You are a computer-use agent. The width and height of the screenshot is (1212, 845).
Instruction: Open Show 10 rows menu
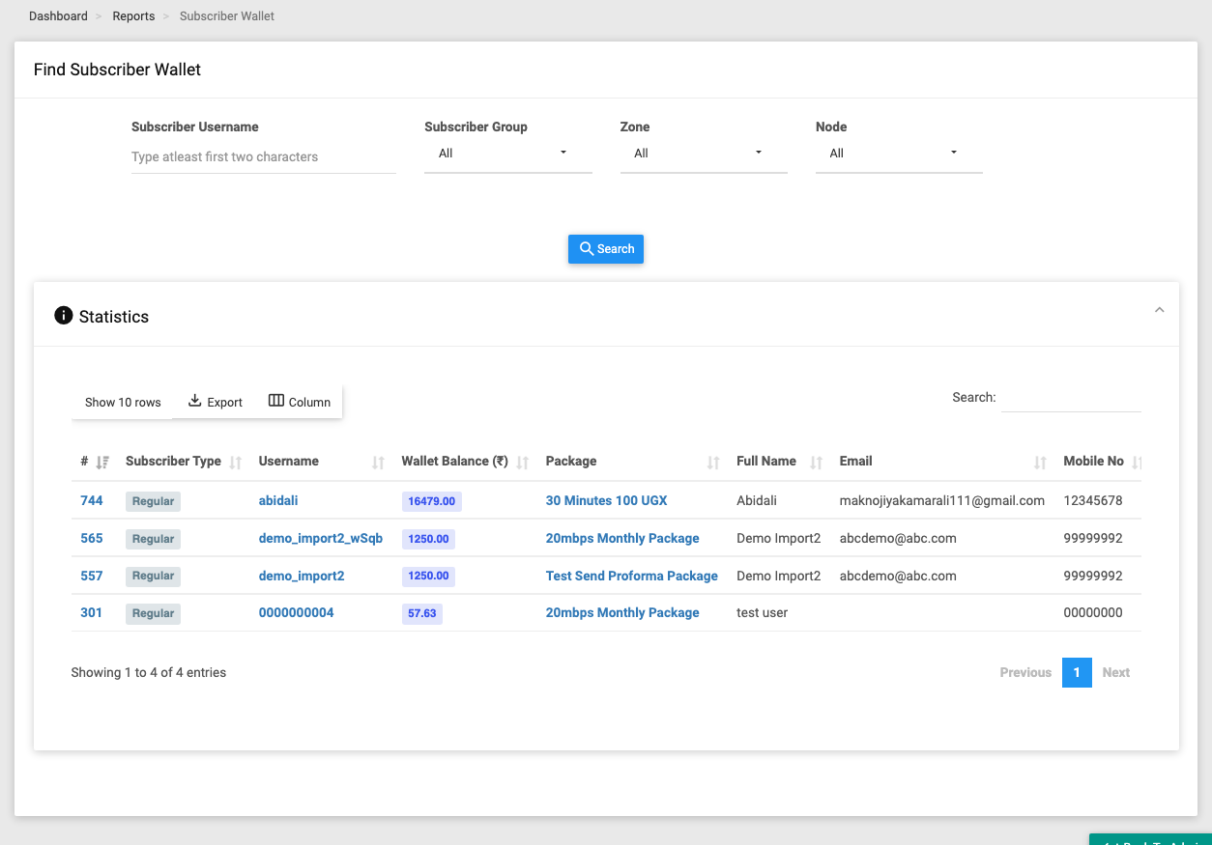[x=123, y=402]
